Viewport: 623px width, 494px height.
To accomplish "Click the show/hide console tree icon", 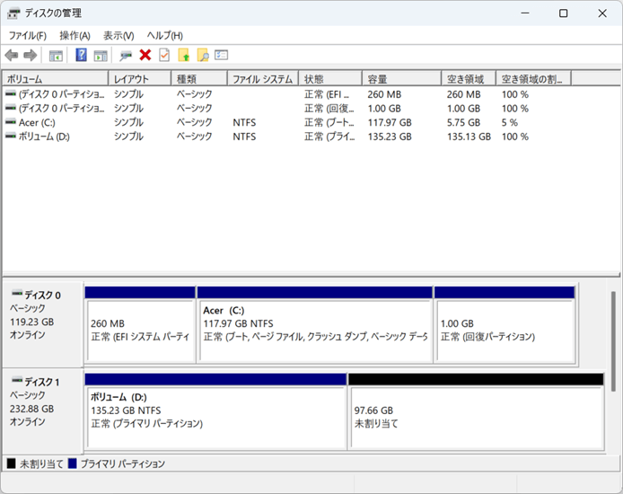I will [56, 56].
